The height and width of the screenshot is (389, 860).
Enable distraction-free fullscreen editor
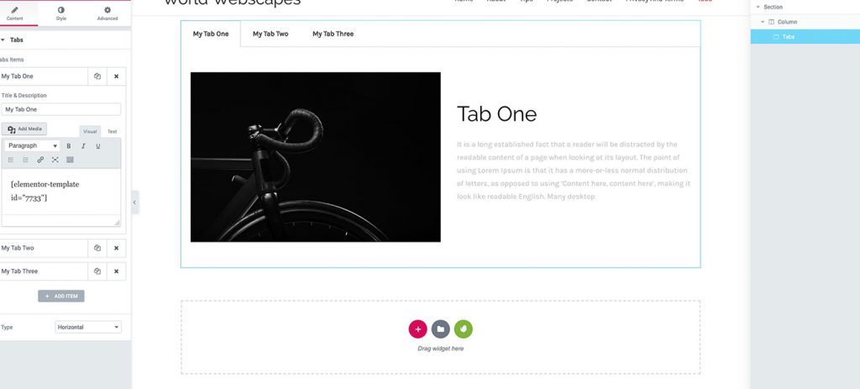(55, 160)
